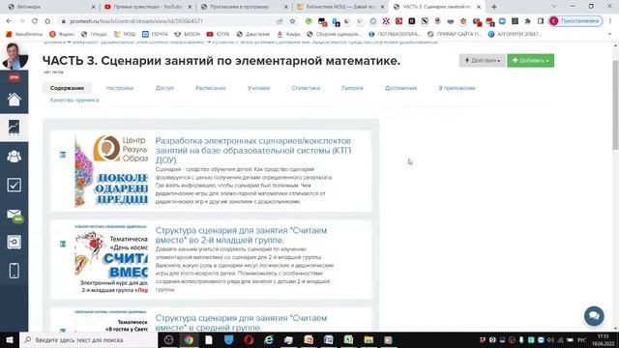Open the statistics chart icon in sidebar
Screen dimensions: 619x348
pyautogui.click(x=15, y=128)
